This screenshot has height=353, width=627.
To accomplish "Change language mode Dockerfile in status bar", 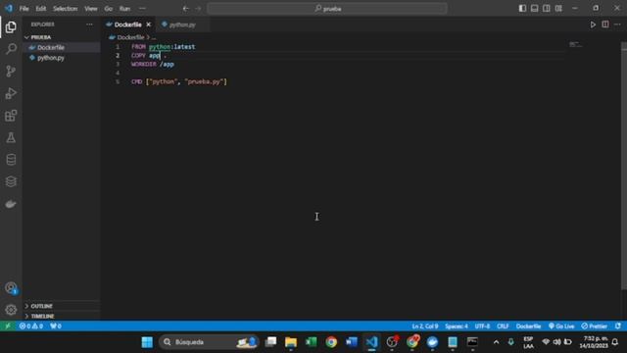I will (x=528, y=327).
